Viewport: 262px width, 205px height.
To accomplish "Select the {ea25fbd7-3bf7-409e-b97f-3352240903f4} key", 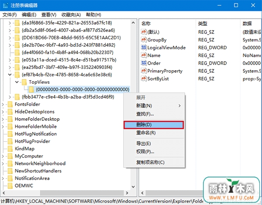I will [67, 67].
